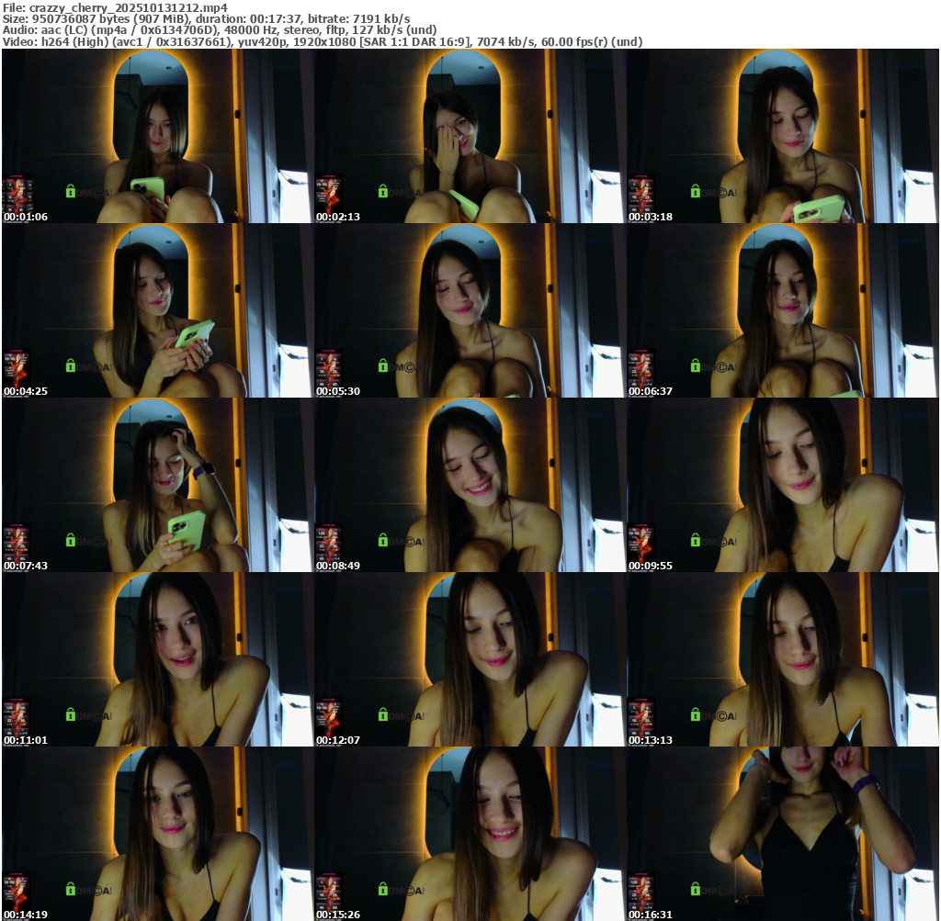Click the Video line showing h264 (High)

point(323,42)
